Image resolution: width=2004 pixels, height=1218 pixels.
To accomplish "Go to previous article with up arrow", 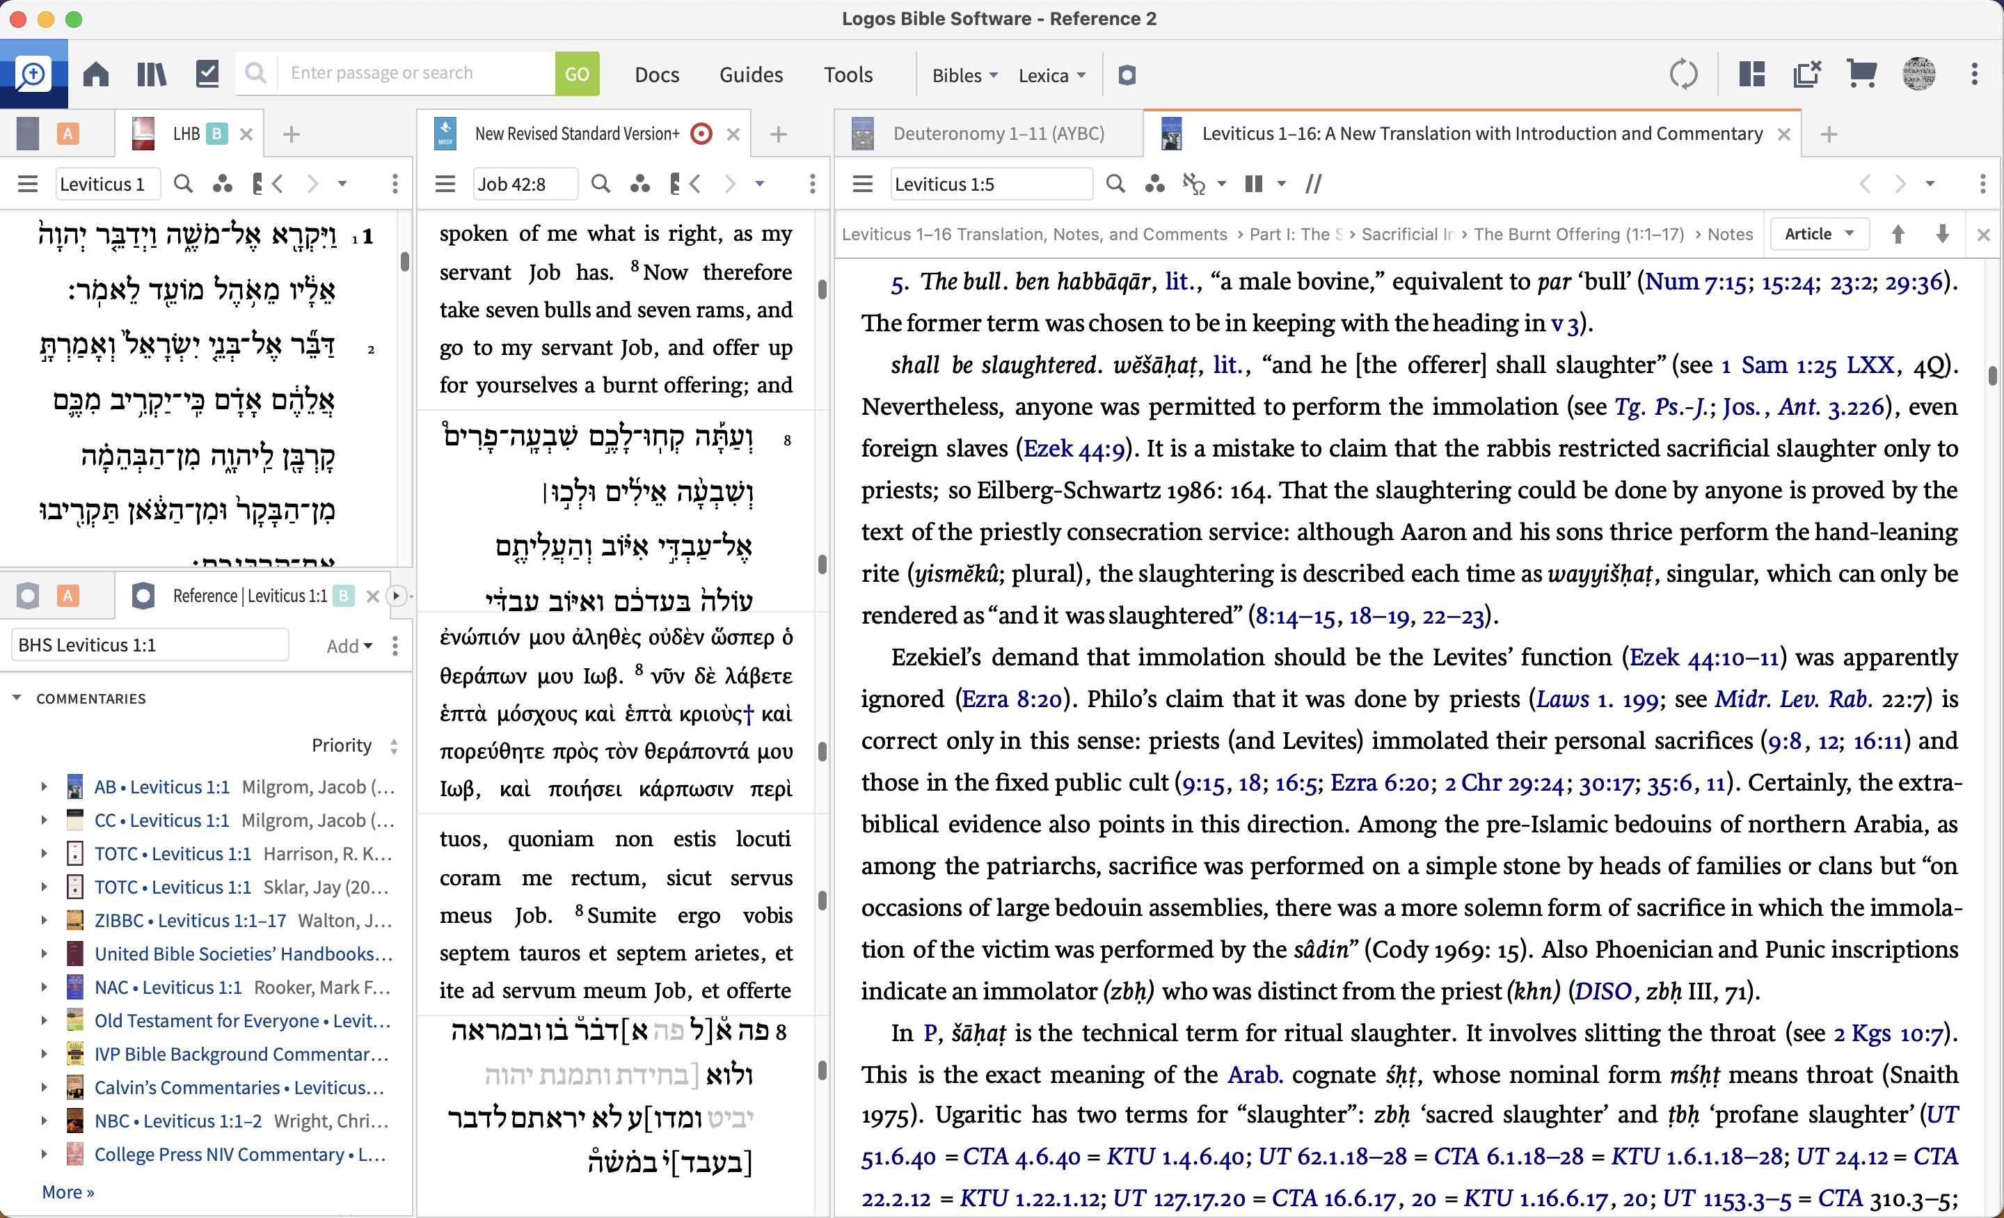I will point(1898,235).
